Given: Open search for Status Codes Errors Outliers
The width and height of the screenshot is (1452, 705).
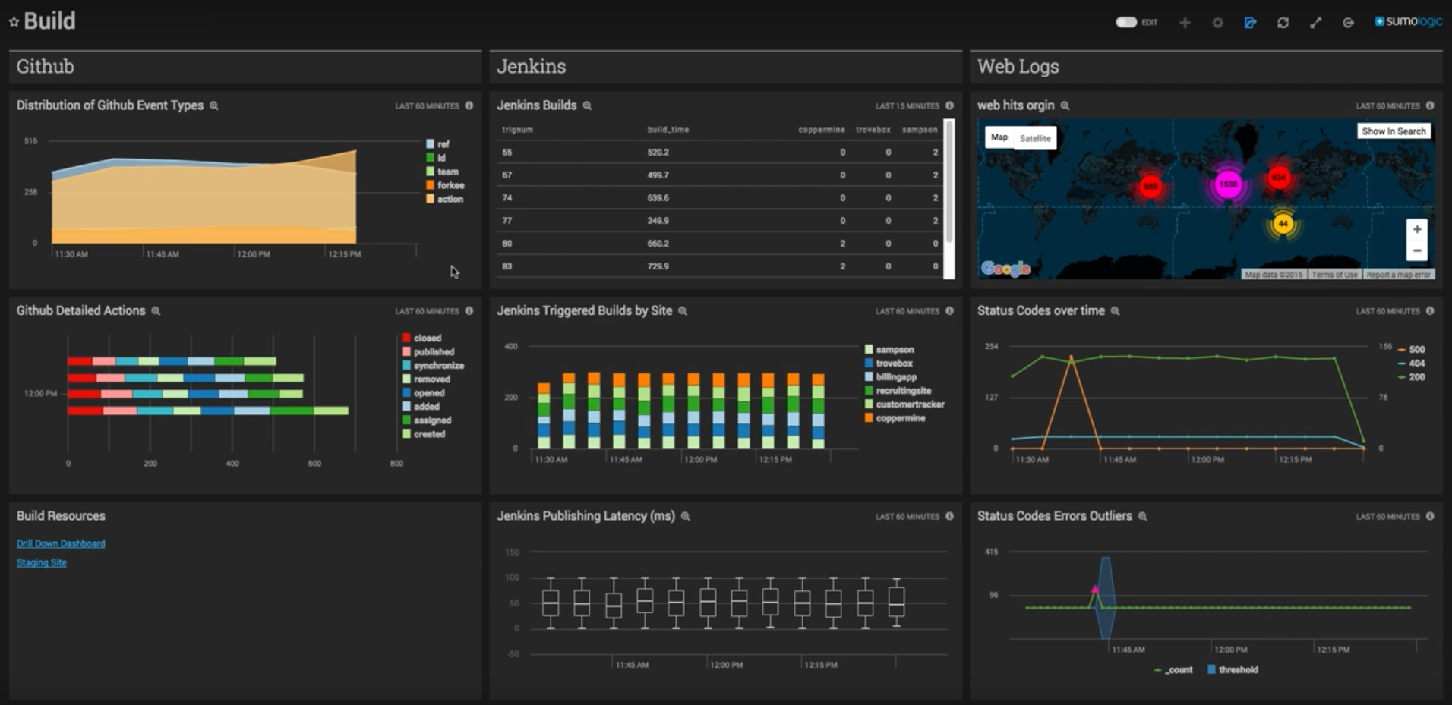Looking at the screenshot, I should [1142, 516].
